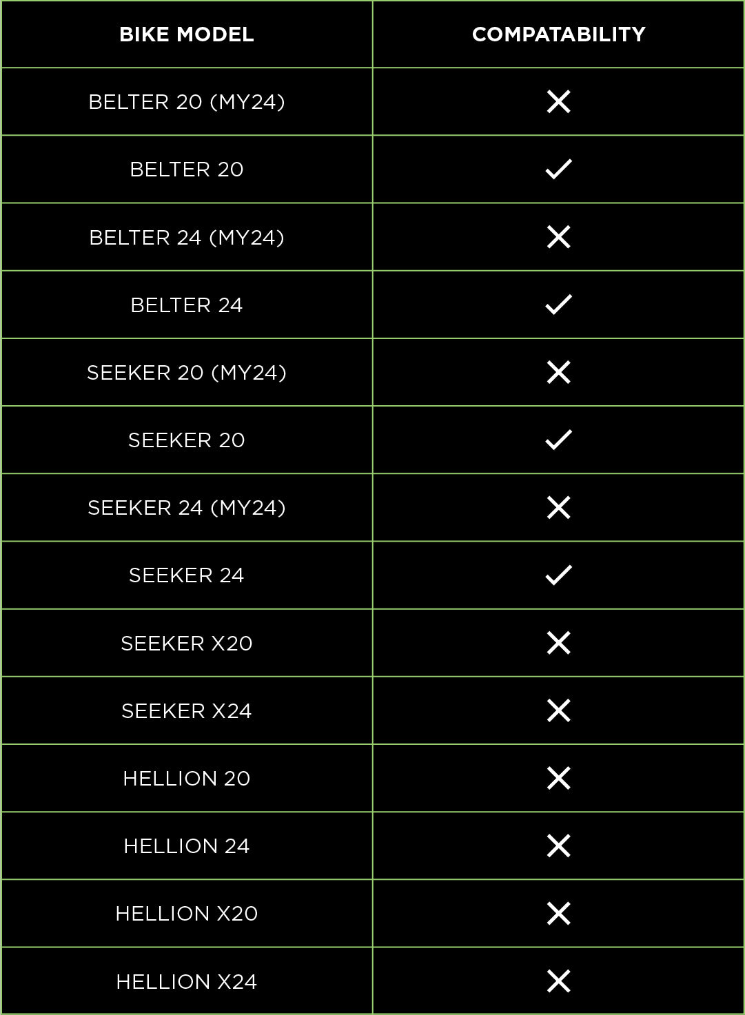Select the BELTER 20 (MY24) model label

(x=187, y=102)
